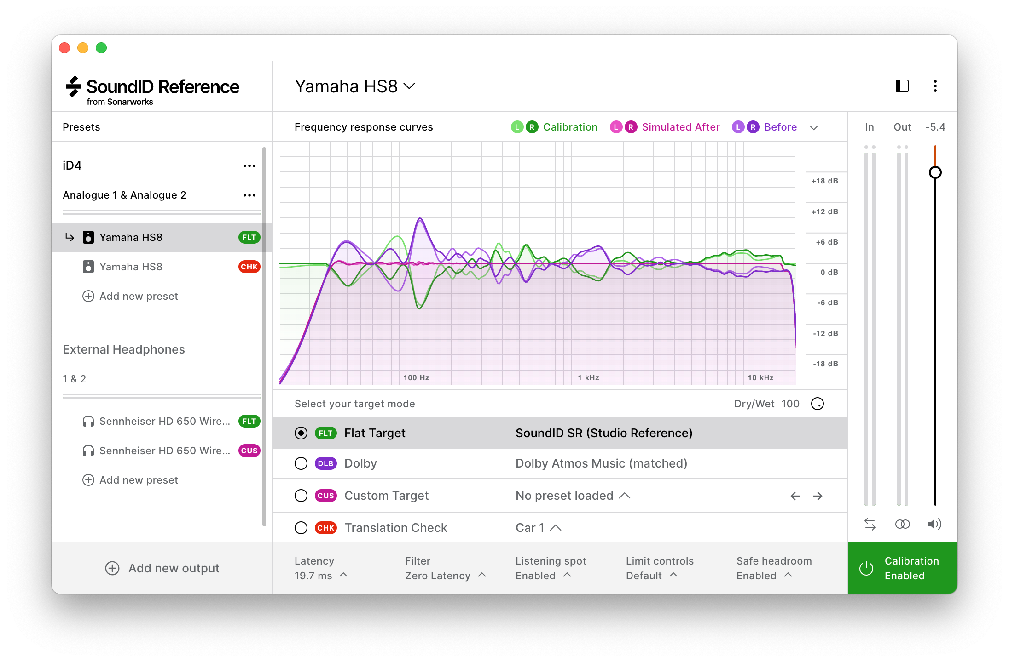Click the Calibration legend label
The height and width of the screenshot is (662, 1009).
click(x=570, y=127)
